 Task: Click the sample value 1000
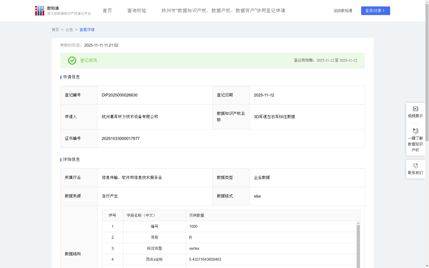(193, 226)
